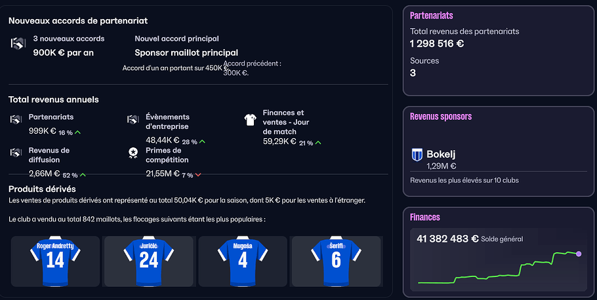Click the purple endpoint on the finance graph

579,253
